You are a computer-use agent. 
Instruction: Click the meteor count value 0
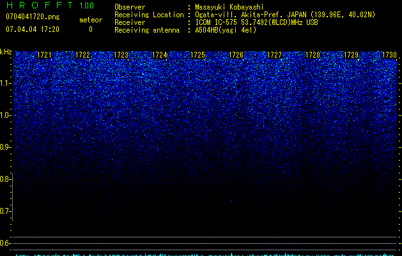91,29
